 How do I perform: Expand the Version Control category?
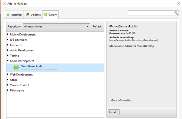[x=8, y=85]
